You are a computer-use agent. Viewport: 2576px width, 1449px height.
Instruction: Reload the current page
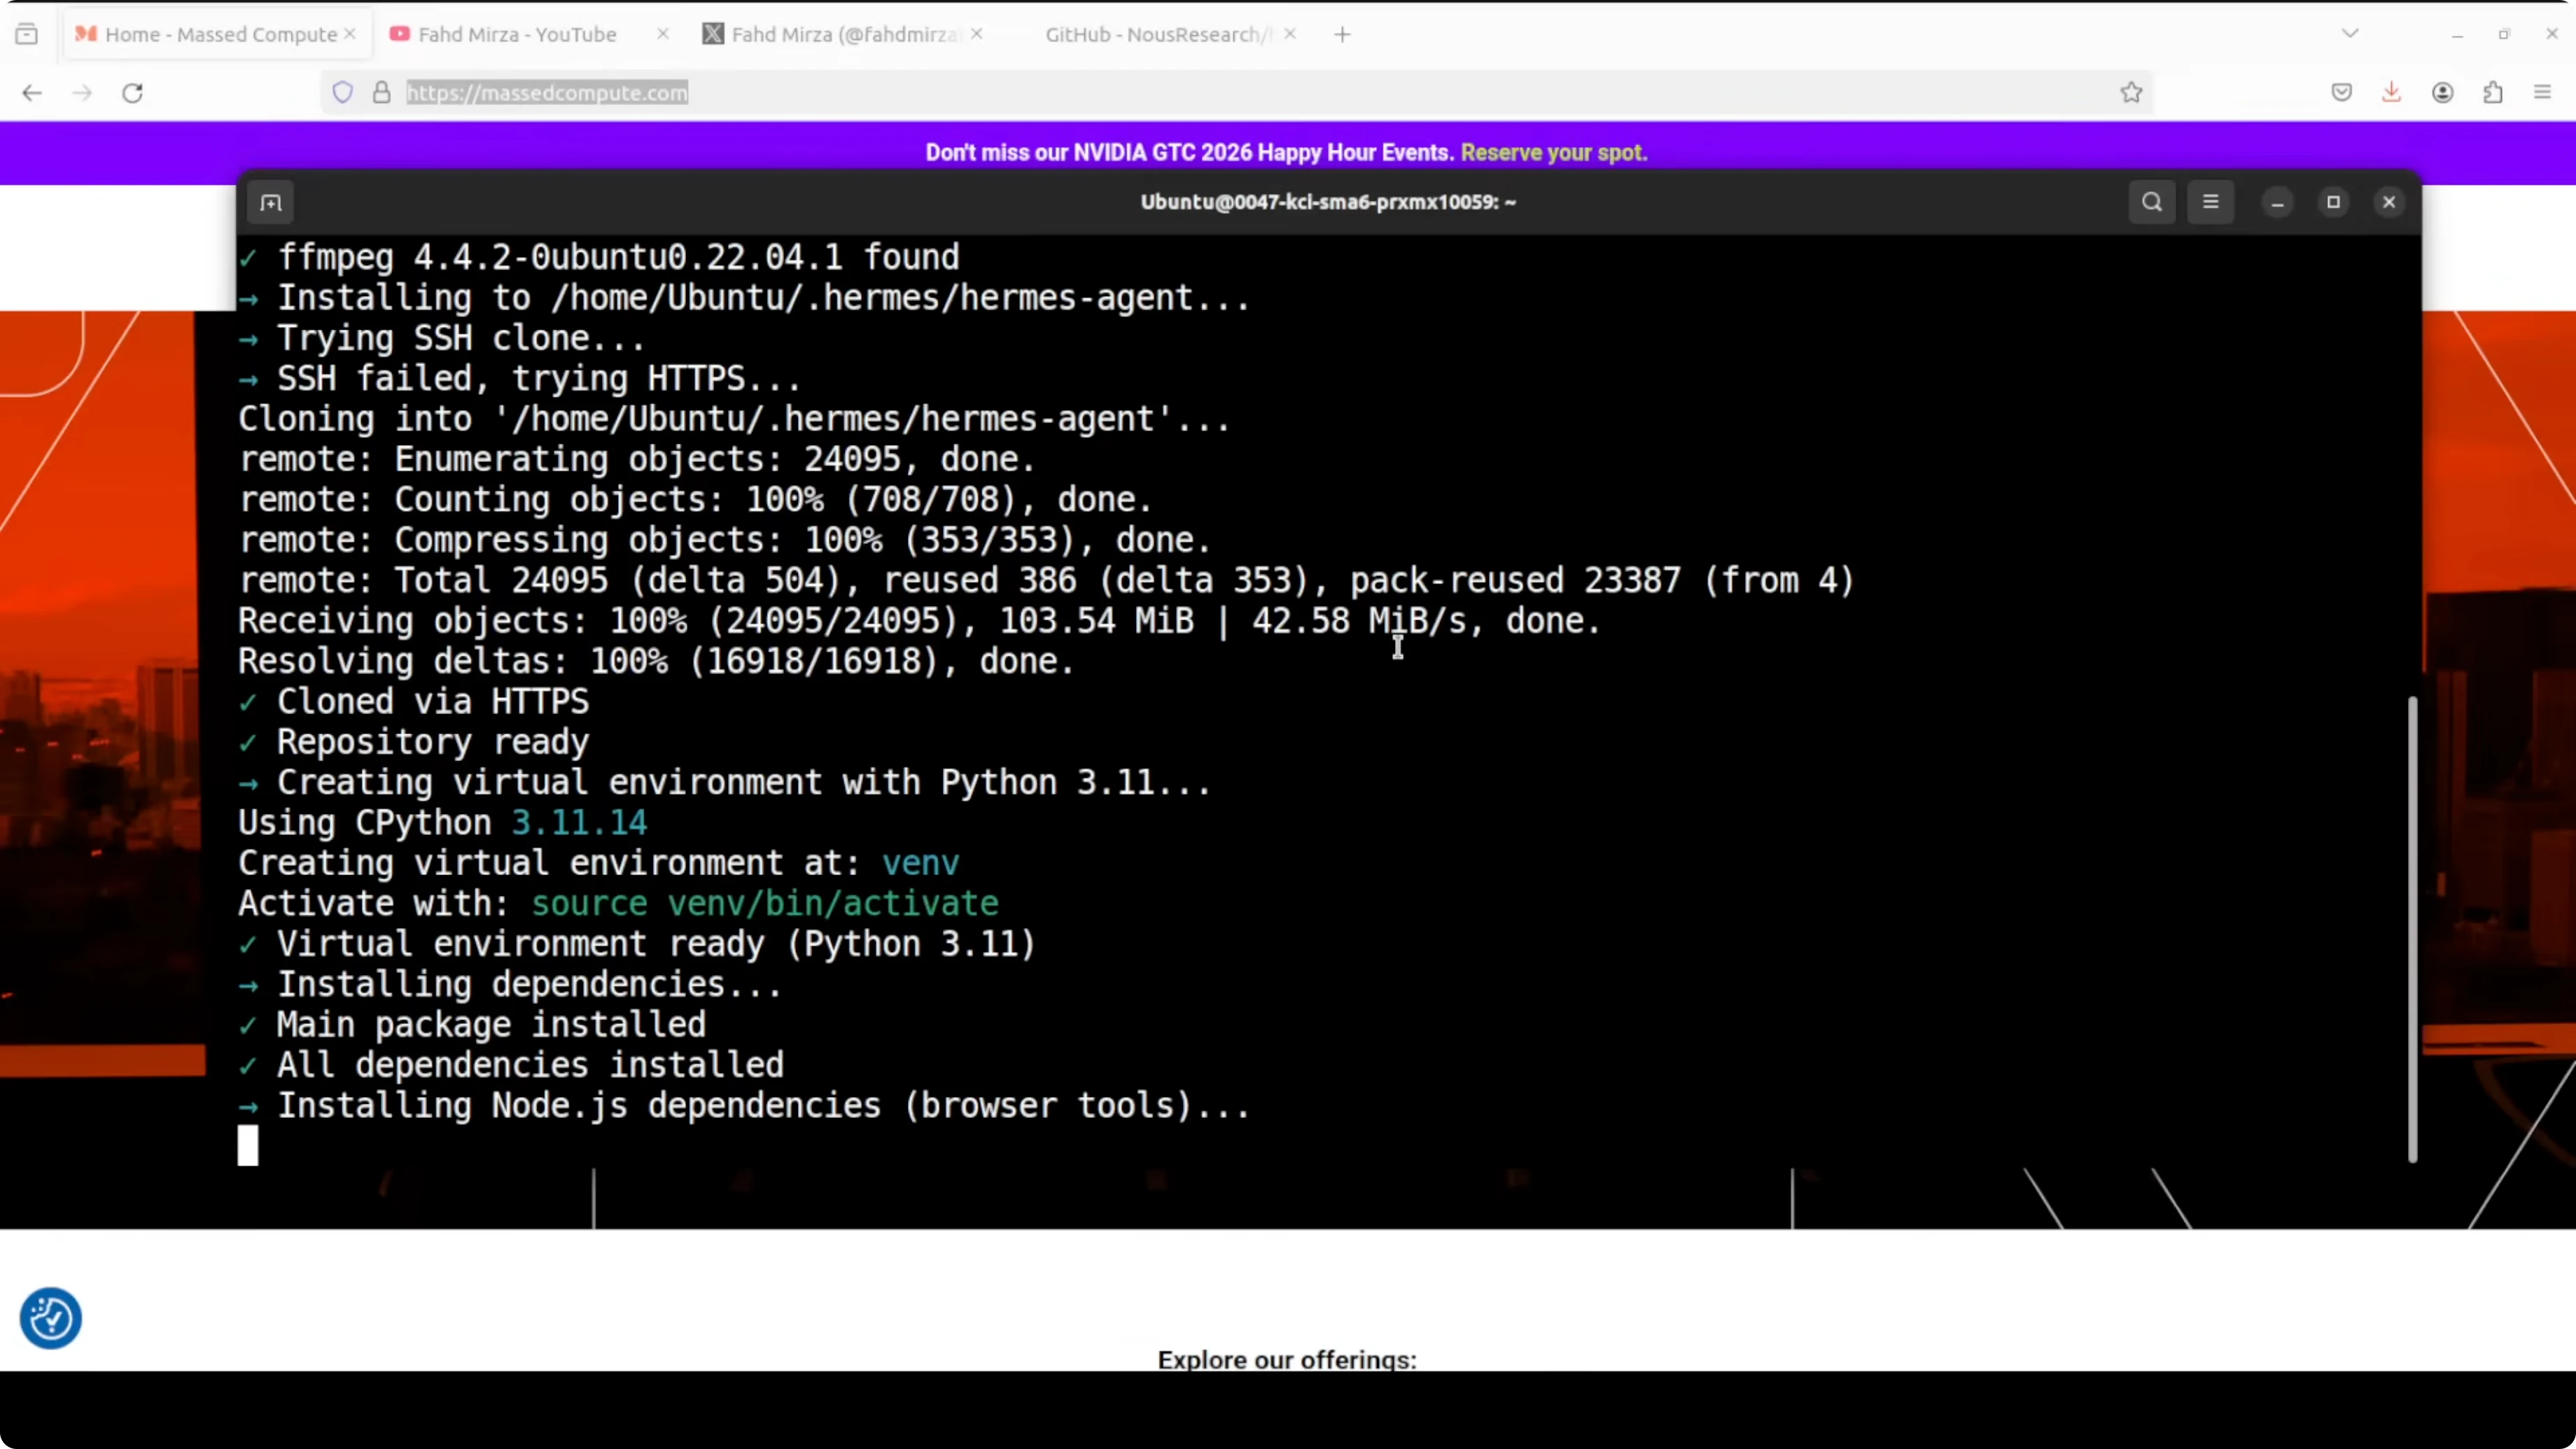pos(132,93)
